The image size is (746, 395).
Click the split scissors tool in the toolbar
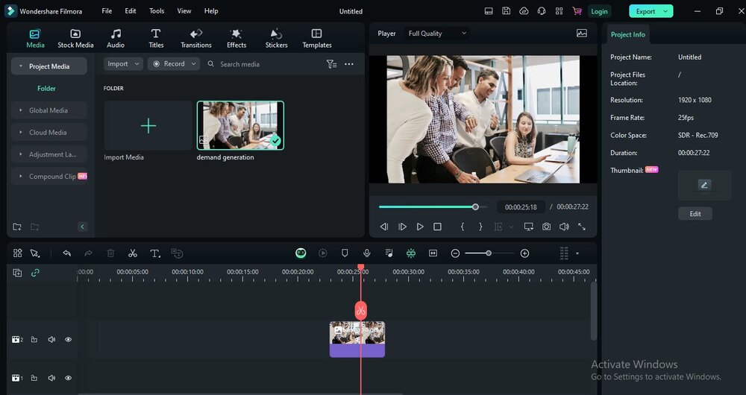(x=133, y=253)
